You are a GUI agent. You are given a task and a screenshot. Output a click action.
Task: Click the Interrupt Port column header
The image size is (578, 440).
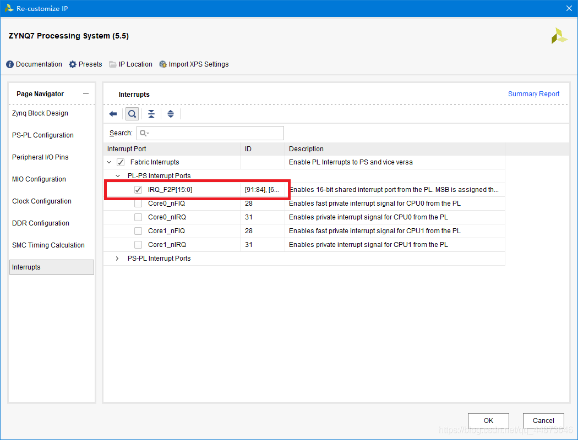coord(172,149)
